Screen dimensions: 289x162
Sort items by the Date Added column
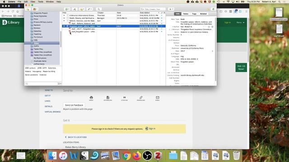click(149, 13)
